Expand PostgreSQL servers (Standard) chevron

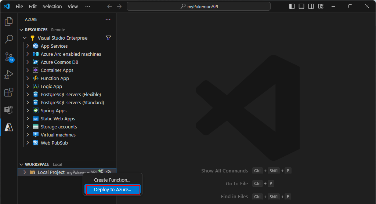pyautogui.click(x=28, y=102)
